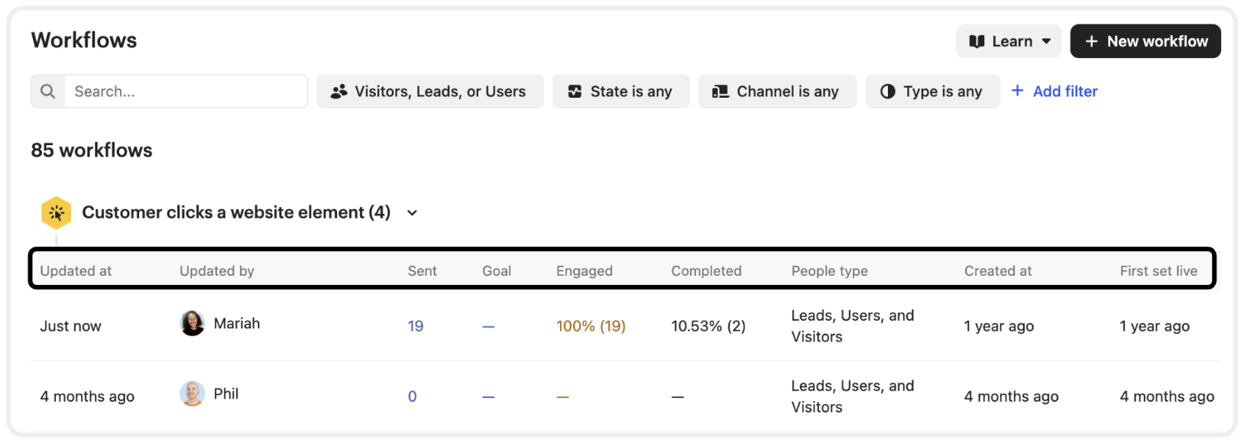Click the plus icon beside Add filter

[1017, 91]
